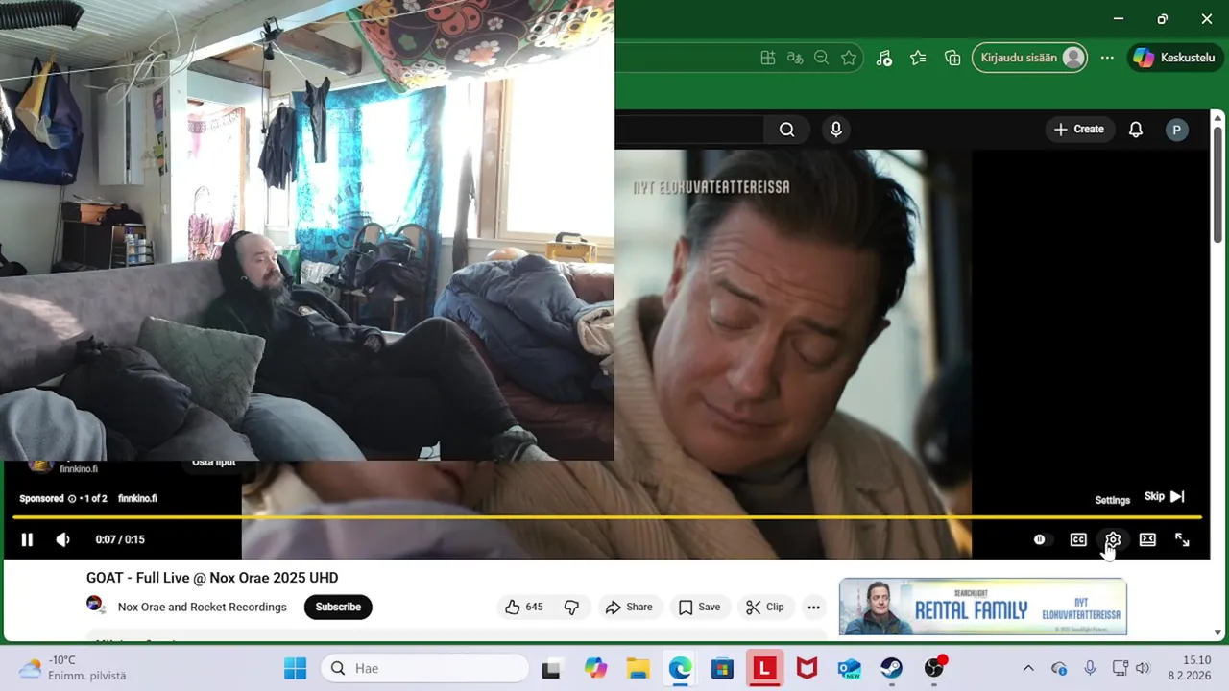Open Microsoft Store from taskbar
This screenshot has width=1229, height=691.
coord(722,668)
